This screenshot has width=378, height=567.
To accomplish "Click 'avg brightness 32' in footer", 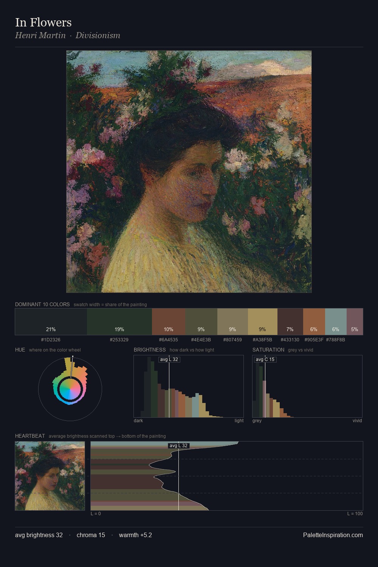I will [39, 535].
